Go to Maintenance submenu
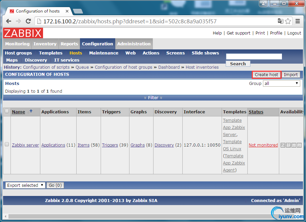This screenshot has height=222, width=306. point(104,53)
